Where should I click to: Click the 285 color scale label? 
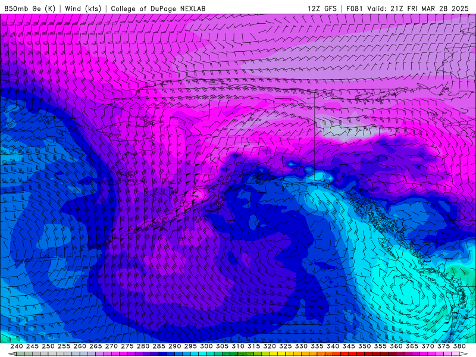[159, 346]
